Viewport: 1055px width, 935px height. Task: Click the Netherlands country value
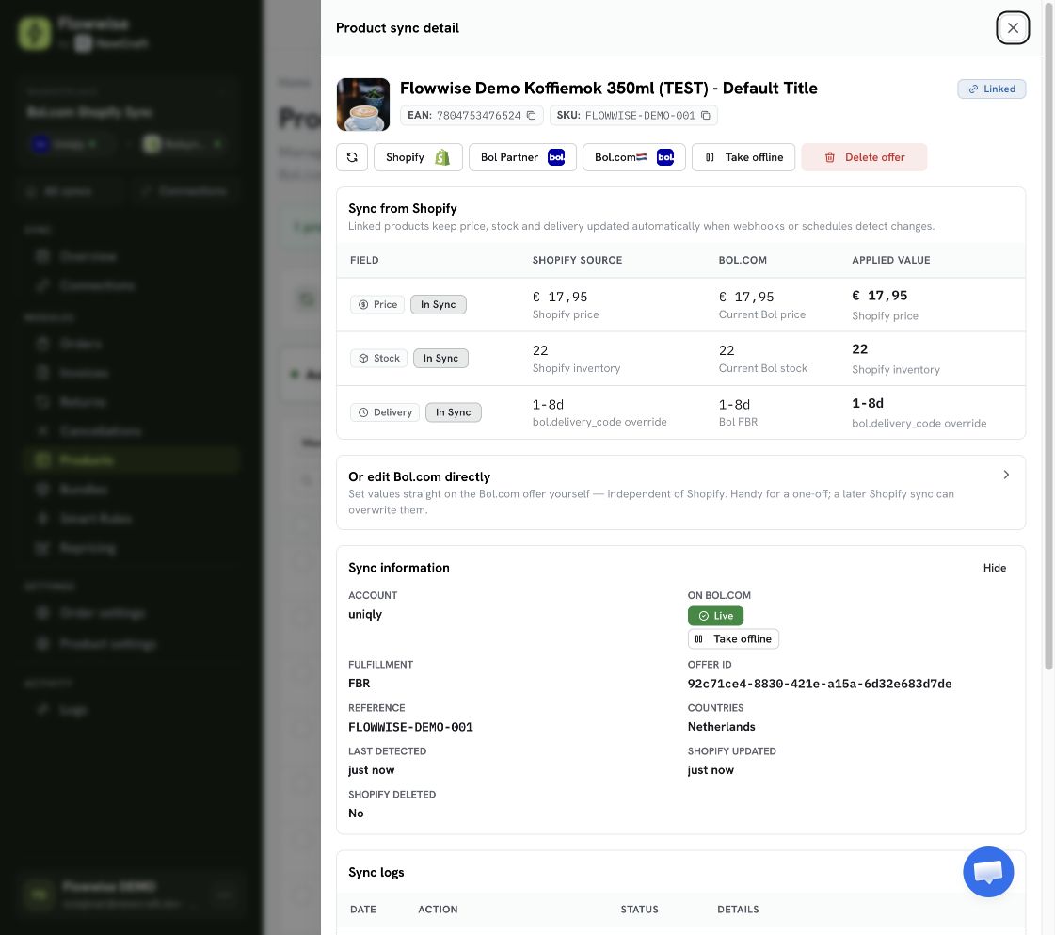tap(721, 727)
